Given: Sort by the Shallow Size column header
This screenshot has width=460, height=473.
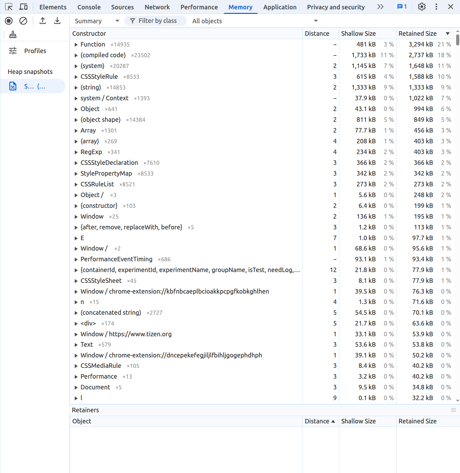Looking at the screenshot, I should [358, 34].
